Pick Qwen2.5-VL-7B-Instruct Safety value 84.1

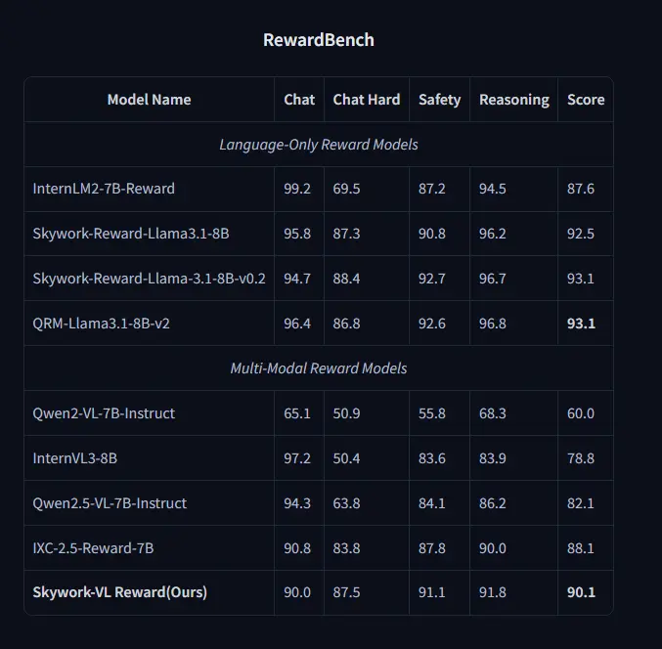[432, 503]
